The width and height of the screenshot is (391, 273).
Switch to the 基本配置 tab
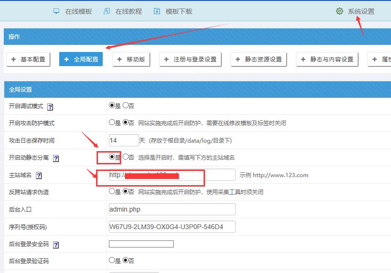pyautogui.click(x=28, y=60)
